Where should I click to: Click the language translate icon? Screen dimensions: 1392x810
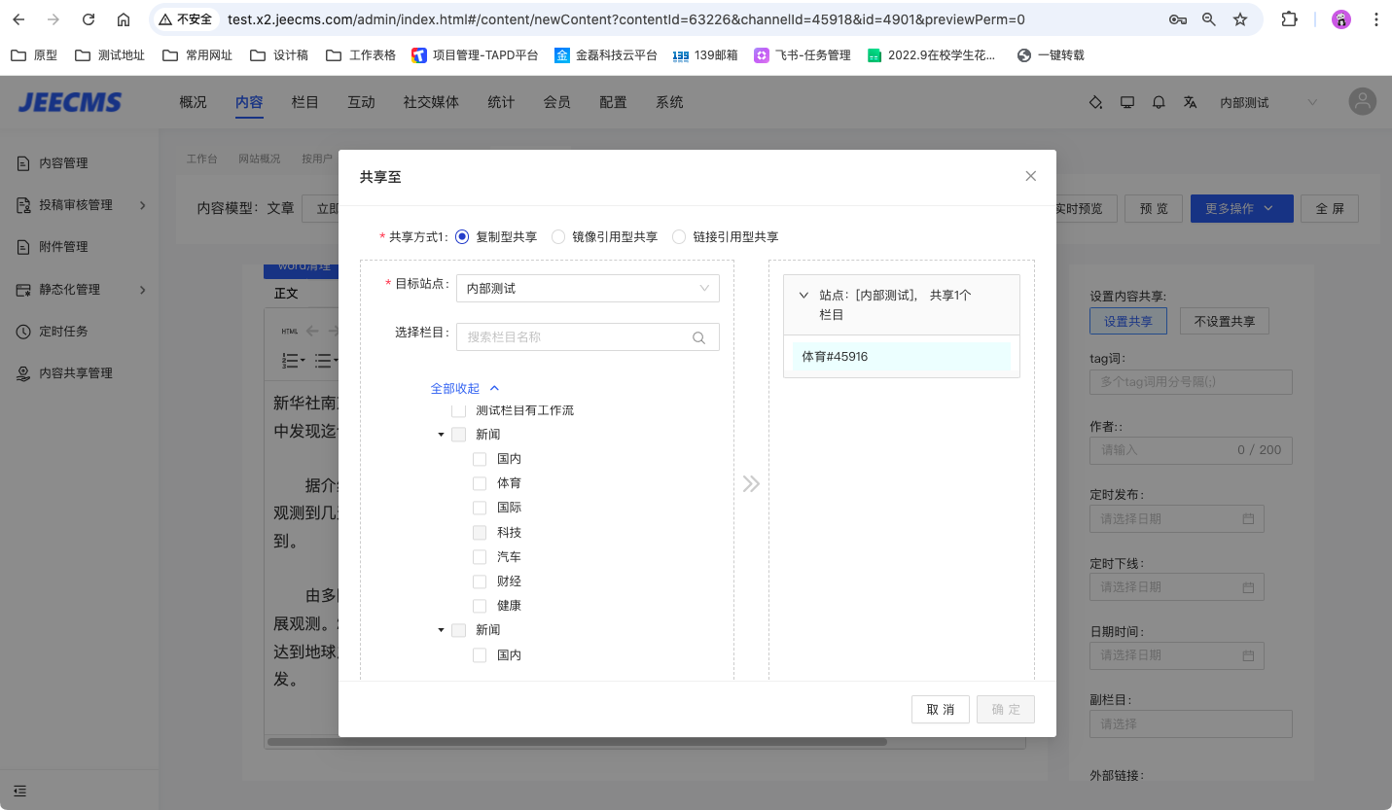point(1190,102)
